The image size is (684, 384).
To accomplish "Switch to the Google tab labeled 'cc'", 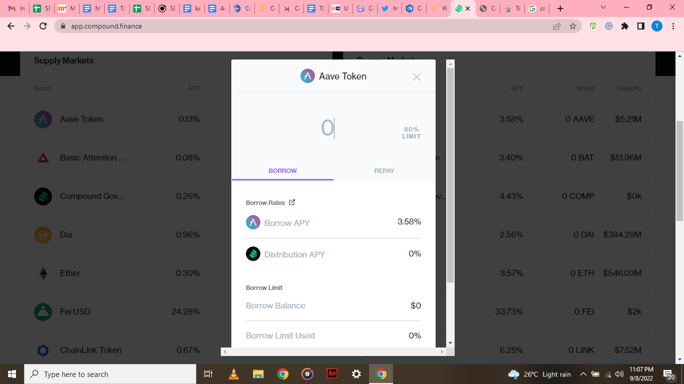I will 537,8.
